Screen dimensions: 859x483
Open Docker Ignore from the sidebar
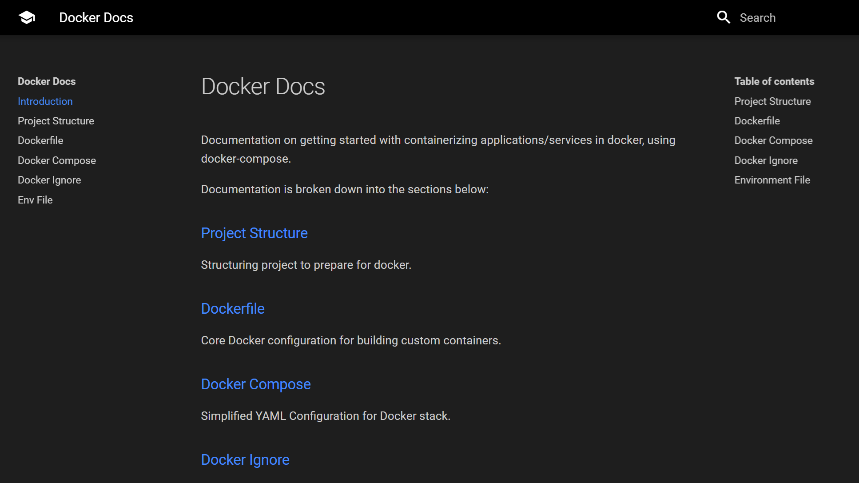click(49, 180)
